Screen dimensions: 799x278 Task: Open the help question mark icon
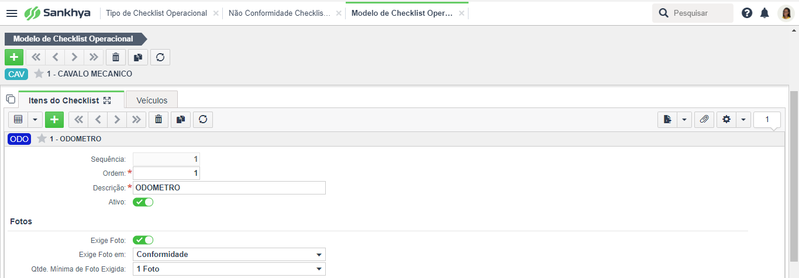pos(747,13)
